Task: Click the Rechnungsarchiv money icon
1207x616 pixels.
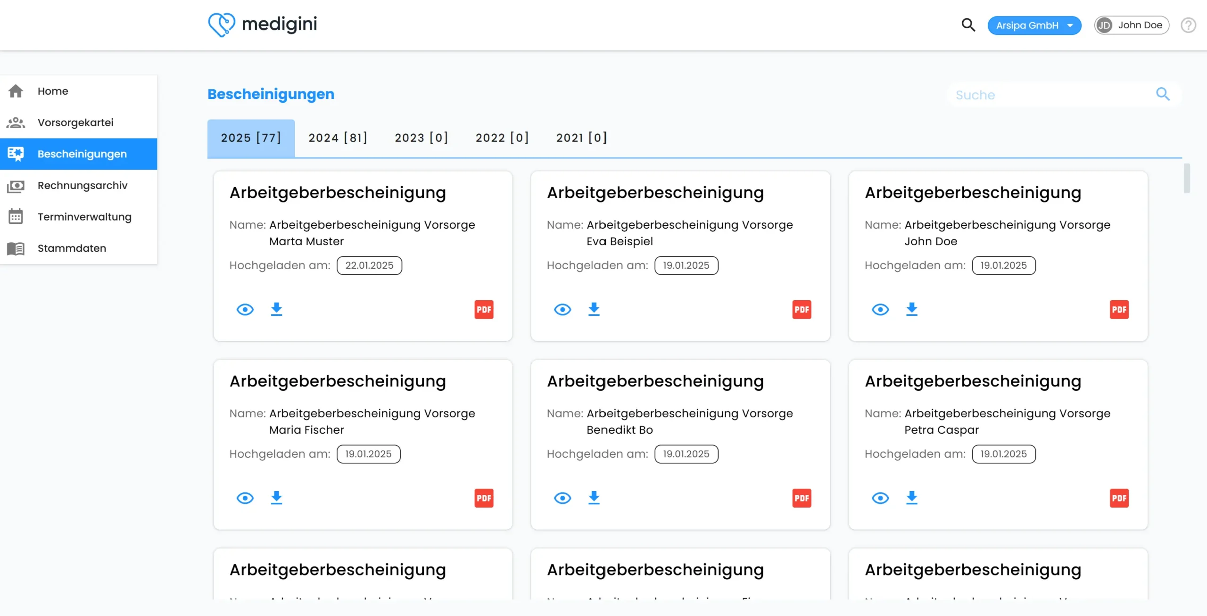Action: [x=16, y=186]
